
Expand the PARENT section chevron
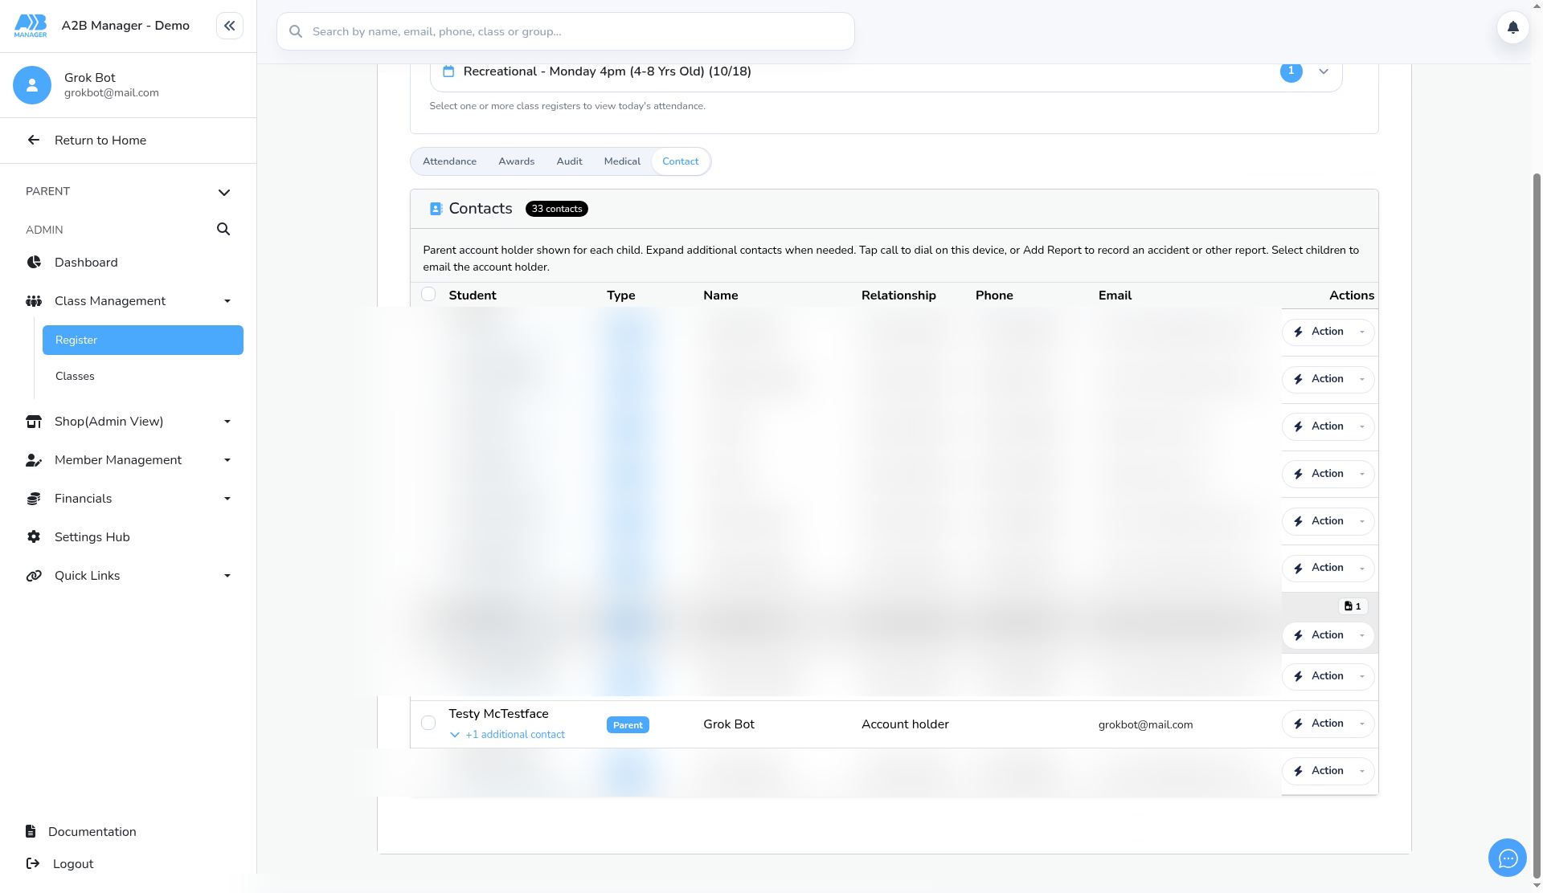(224, 192)
